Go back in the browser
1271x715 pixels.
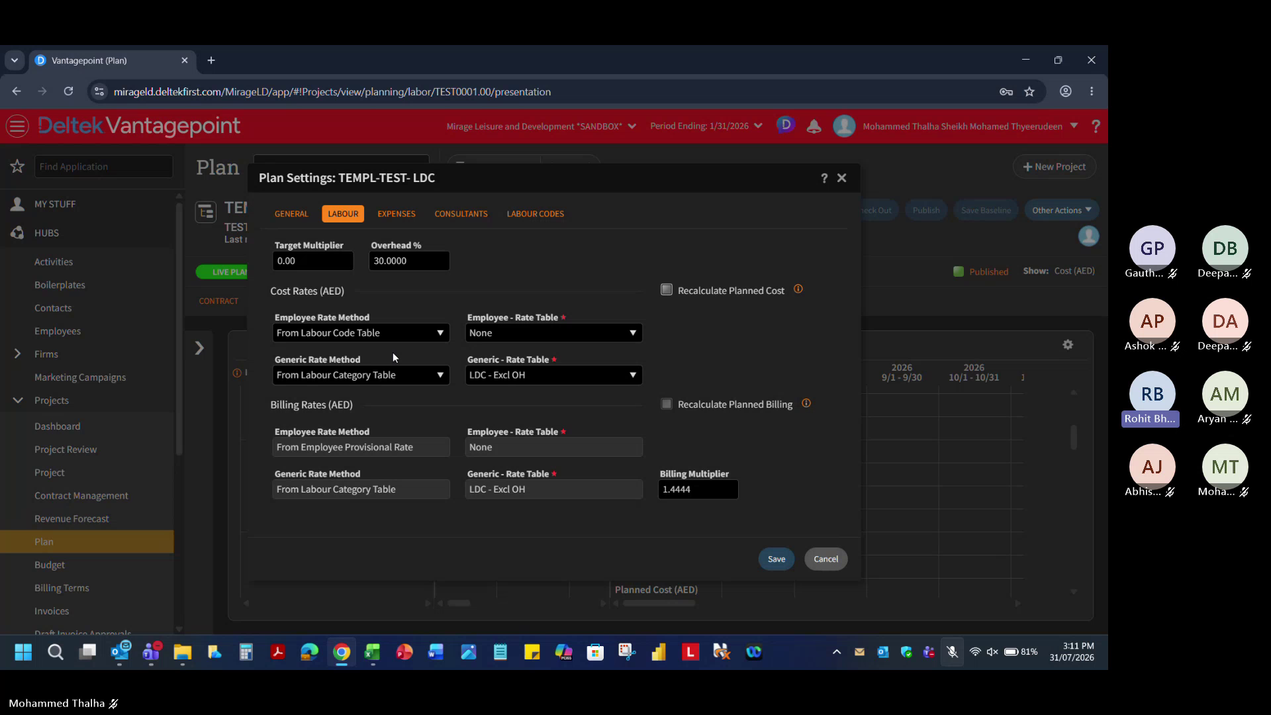[x=17, y=91]
